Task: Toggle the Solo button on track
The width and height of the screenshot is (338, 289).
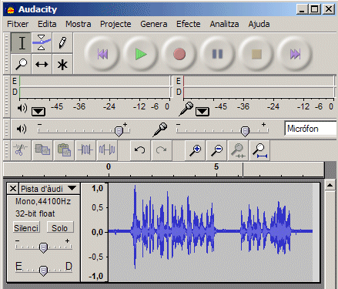Action: (60, 227)
